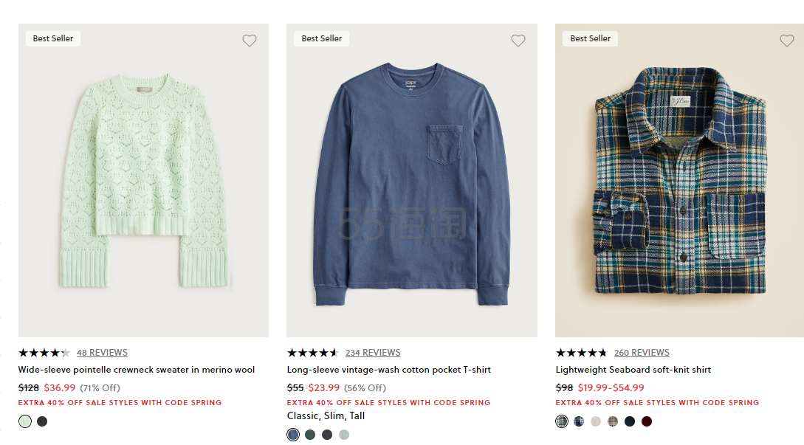The height and width of the screenshot is (445, 804).
Task: Select the blue swatch for the pocket T-shirt
Action: 293,435
